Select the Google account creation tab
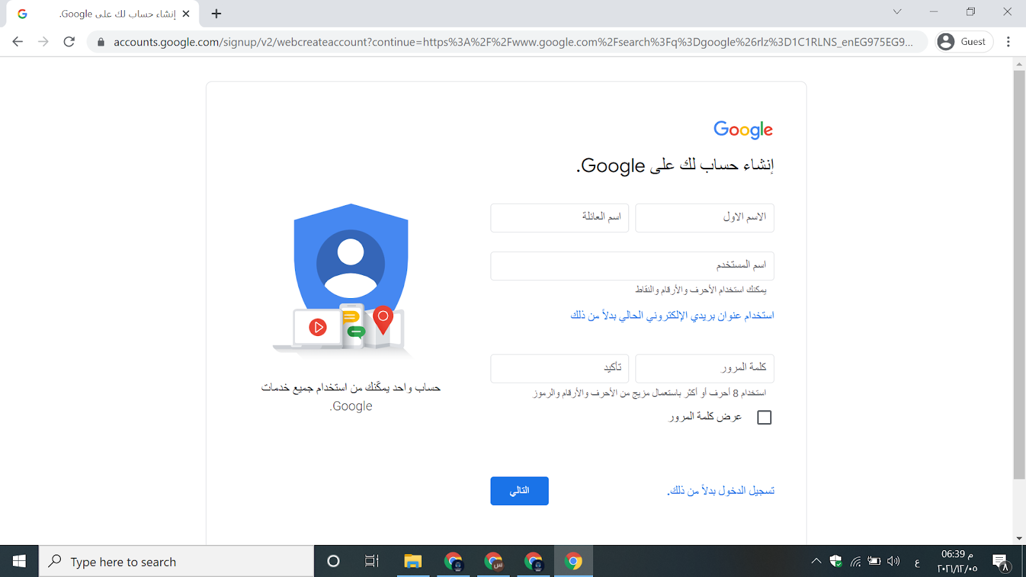1026x577 pixels. coord(103,14)
